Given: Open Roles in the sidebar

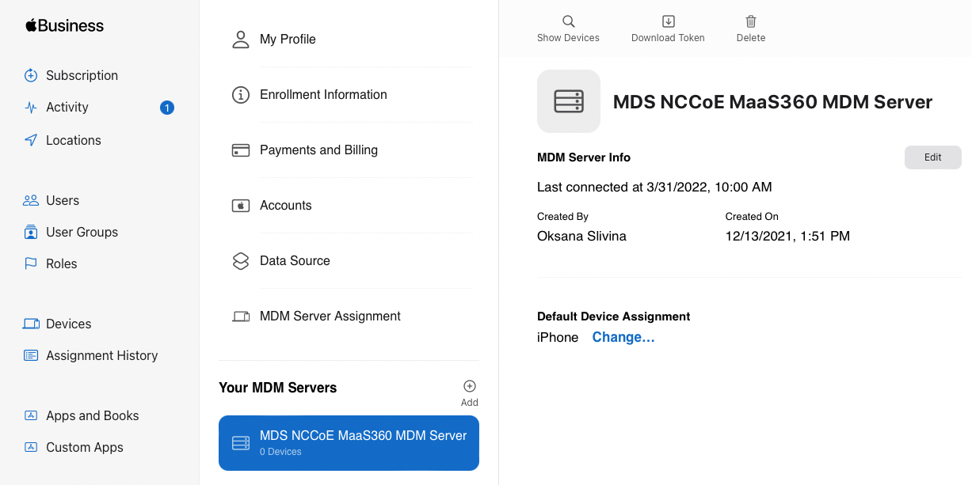Looking at the screenshot, I should 62,263.
